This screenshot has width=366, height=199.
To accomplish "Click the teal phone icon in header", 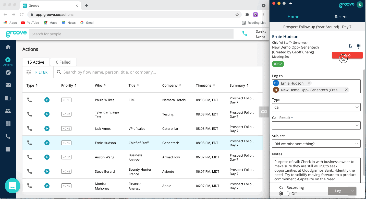I will pyautogui.click(x=245, y=33).
